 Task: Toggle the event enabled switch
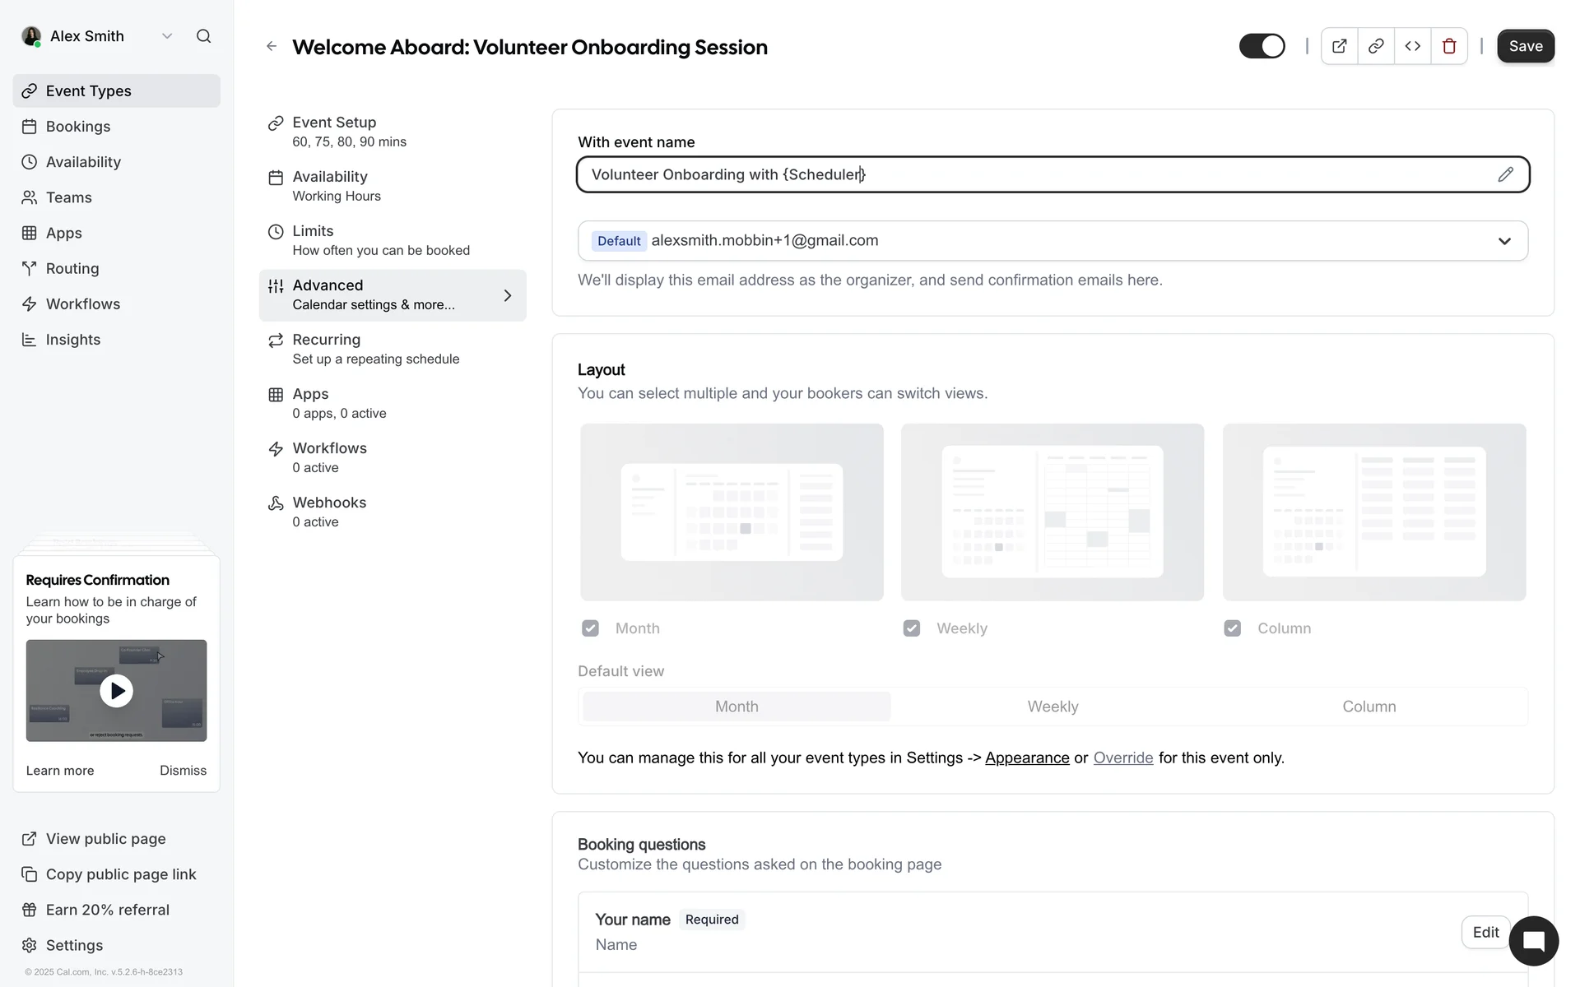1262,46
